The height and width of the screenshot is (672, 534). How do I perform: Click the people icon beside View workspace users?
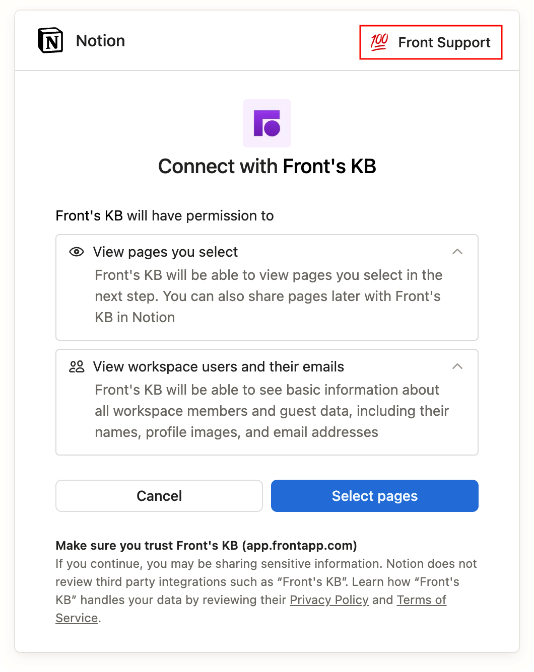click(x=77, y=366)
